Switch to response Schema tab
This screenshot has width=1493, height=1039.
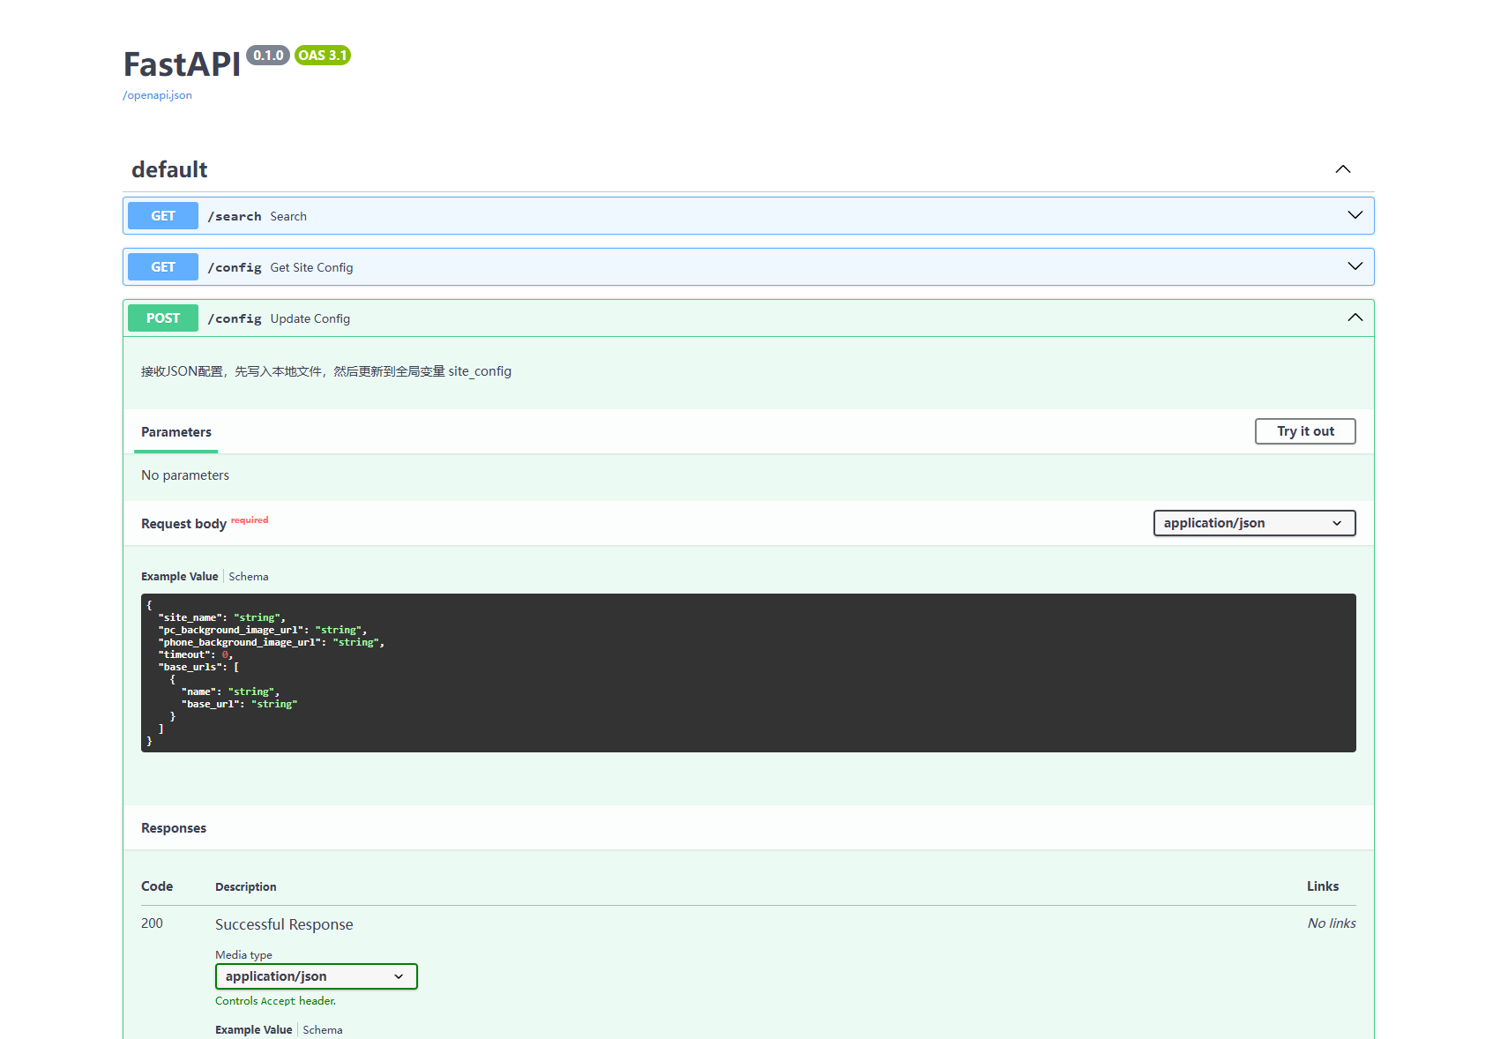point(323,1030)
